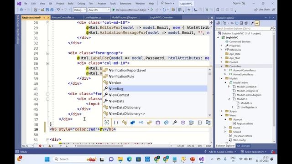Screen dimensions: 292x164
Task: Toggle the blue fields filter icon in IntelliSense
Action: pos(166,123)
